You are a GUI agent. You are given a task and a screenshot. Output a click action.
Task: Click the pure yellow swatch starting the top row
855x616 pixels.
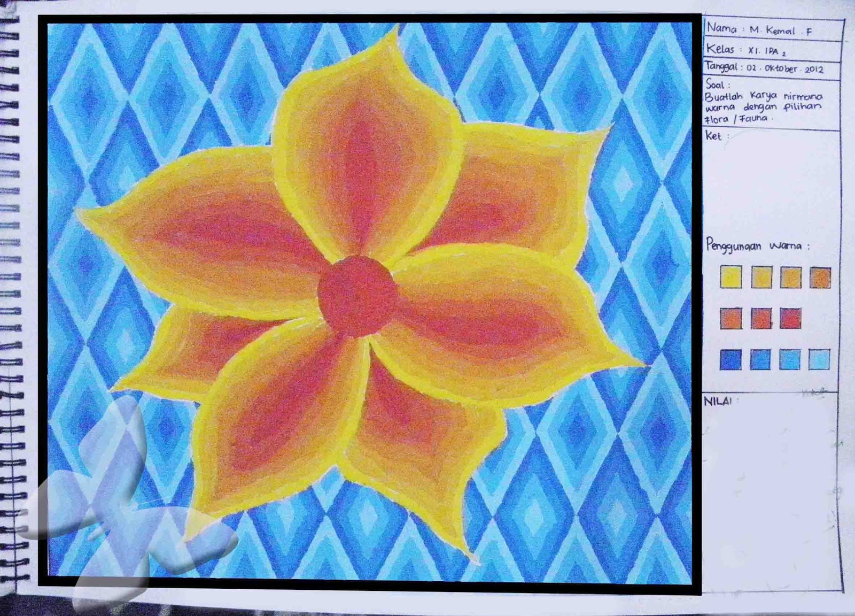(730, 278)
